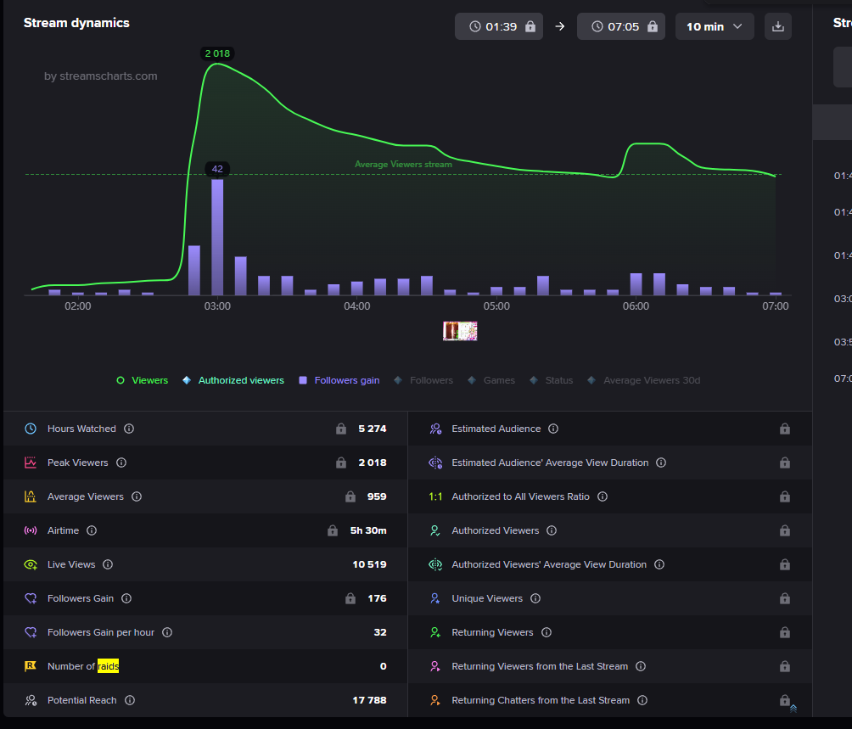Click the info icon for Potential Reach
This screenshot has width=852, height=729.
point(130,700)
